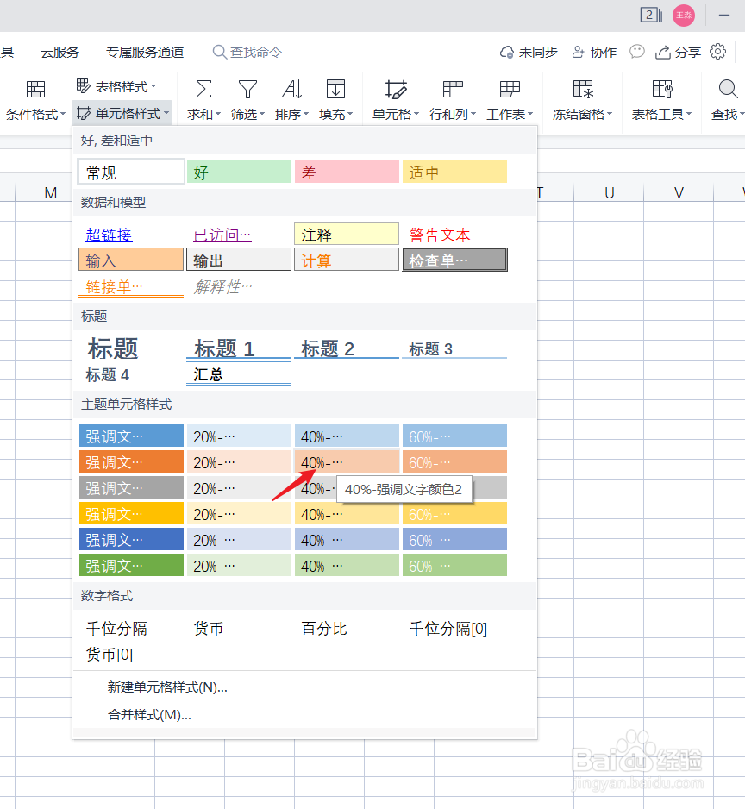Viewport: 745px width, 809px height.
Task: Open the comment bubble icon
Action: pyautogui.click(x=637, y=52)
